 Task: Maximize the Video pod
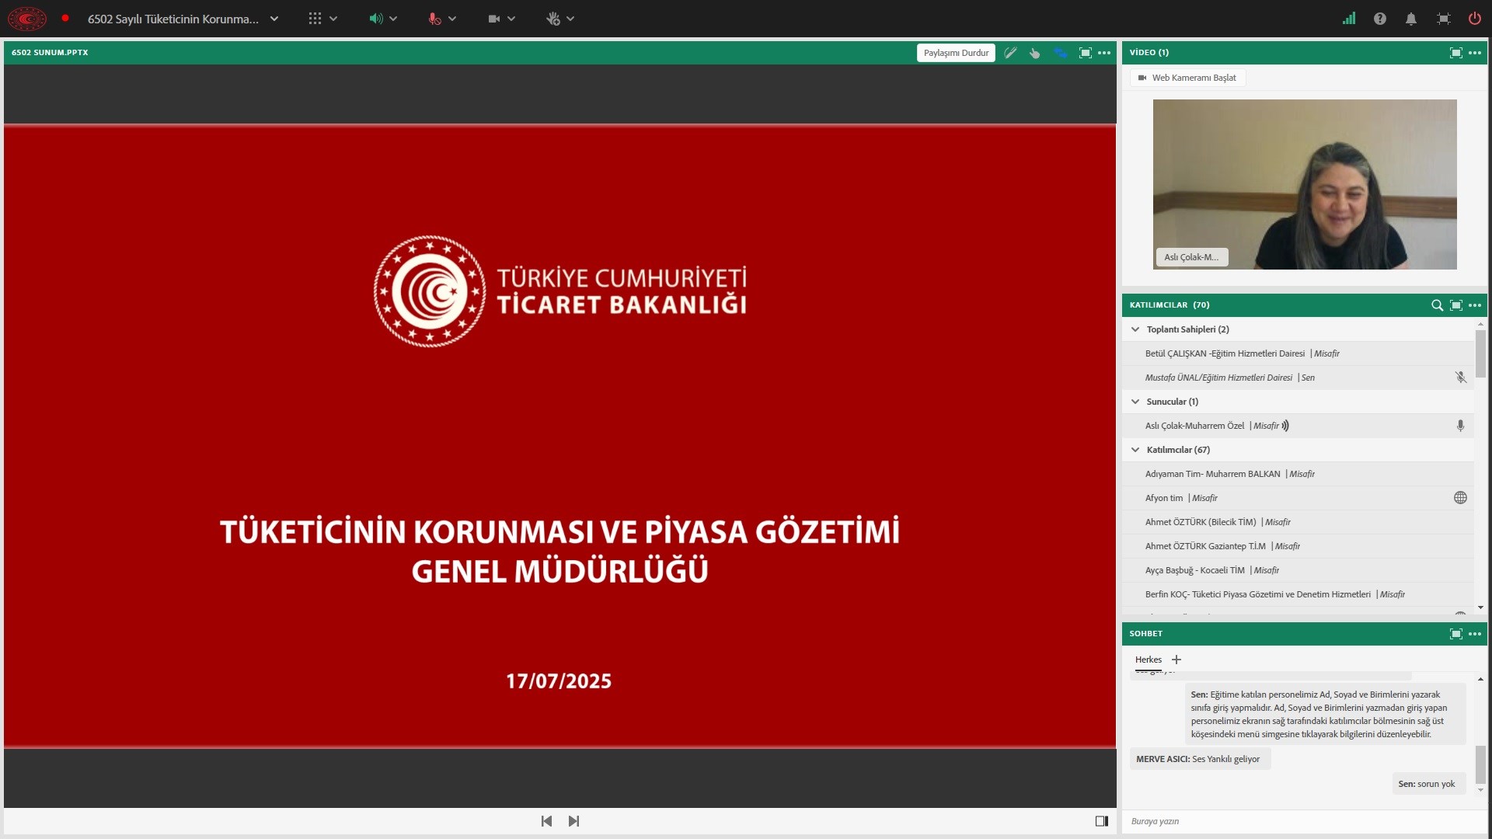(x=1456, y=53)
